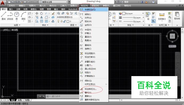
Task: Switch to the 布局1 layout tab
Action: [x=20, y=100]
